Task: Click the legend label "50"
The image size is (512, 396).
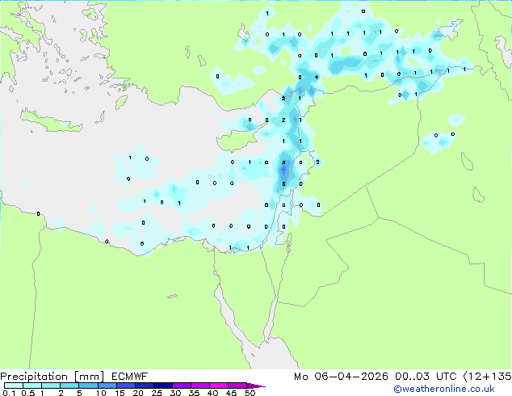Action: [250, 393]
